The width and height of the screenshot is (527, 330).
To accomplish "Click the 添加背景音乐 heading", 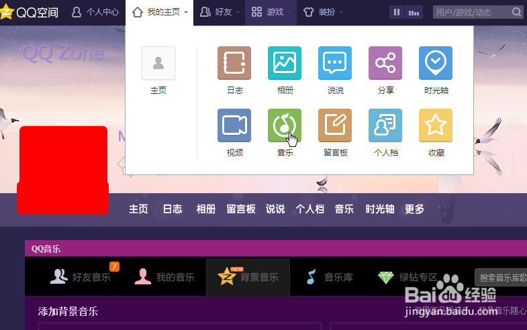I will [68, 311].
